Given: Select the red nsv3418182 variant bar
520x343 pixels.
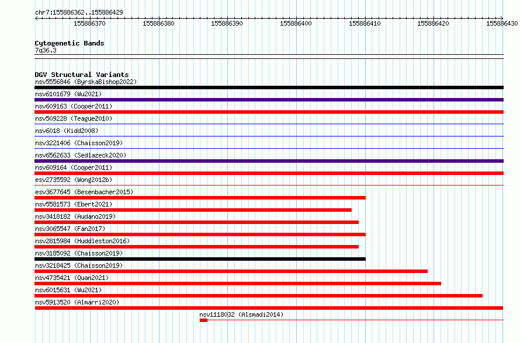Looking at the screenshot, I should [x=197, y=222].
